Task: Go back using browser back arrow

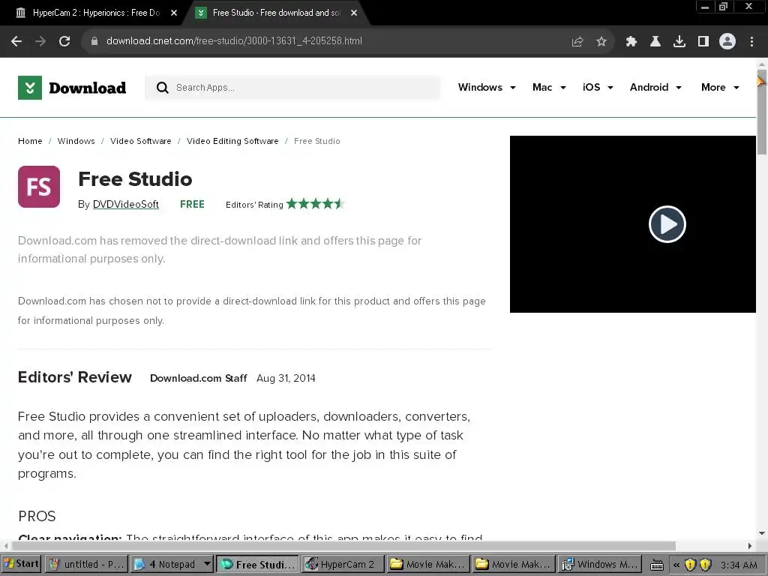Action: click(x=16, y=41)
